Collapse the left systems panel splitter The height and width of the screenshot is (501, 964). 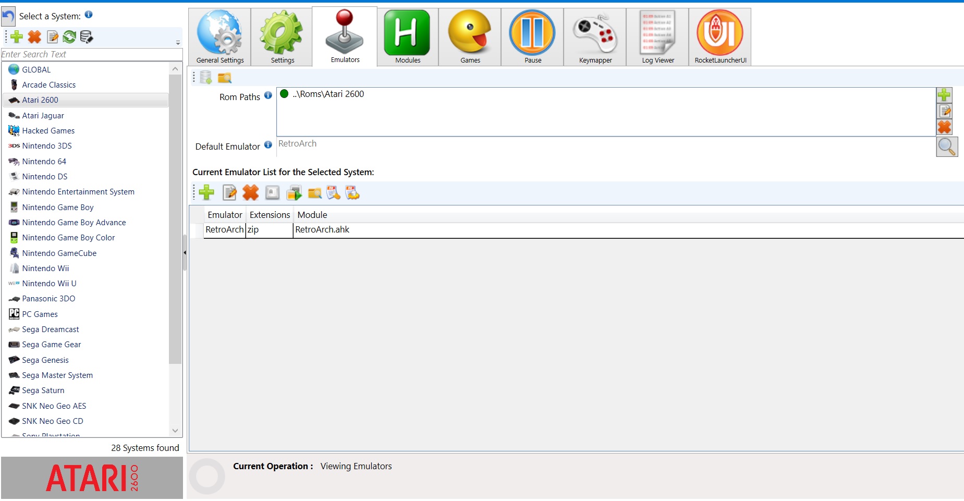point(185,253)
